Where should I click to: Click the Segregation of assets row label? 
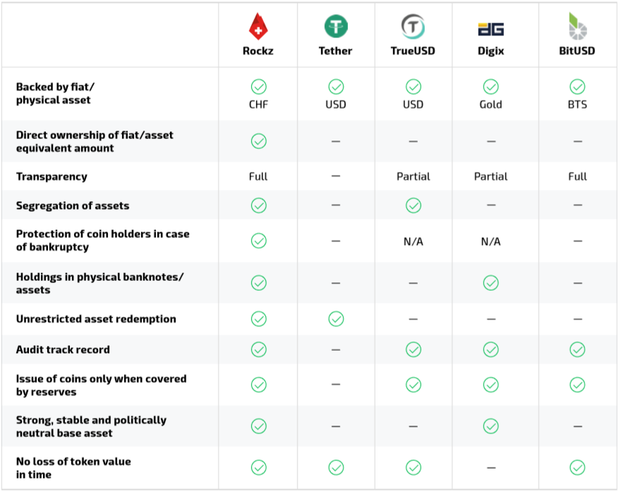(73, 205)
